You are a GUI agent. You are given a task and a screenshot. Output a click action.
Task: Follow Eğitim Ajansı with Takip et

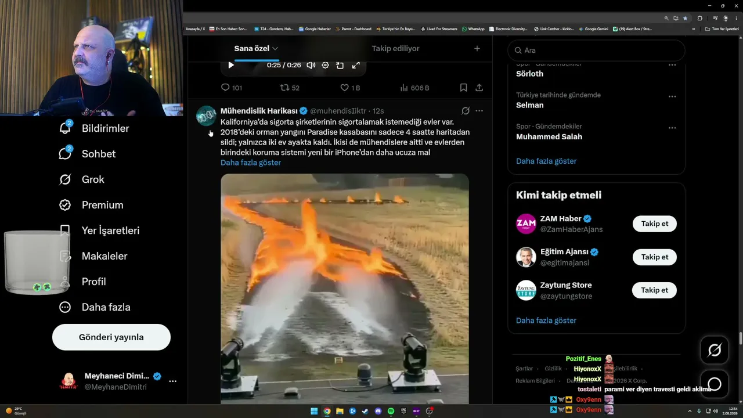coord(655,257)
